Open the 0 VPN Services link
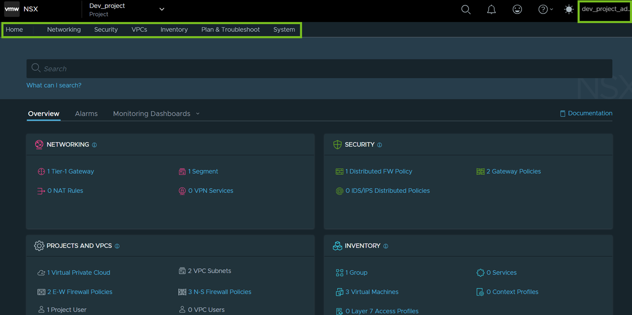Viewport: 632px width, 315px height. (211, 191)
